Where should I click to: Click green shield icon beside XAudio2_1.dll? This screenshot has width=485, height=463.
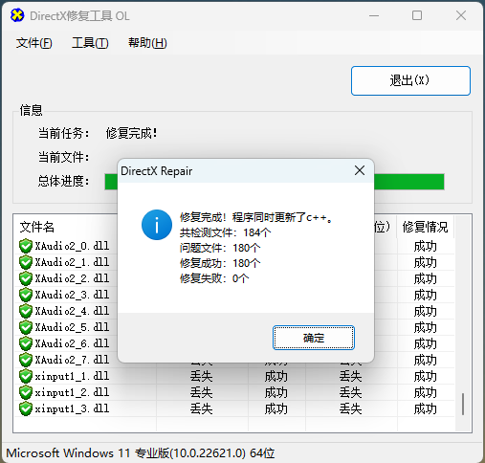(x=26, y=262)
